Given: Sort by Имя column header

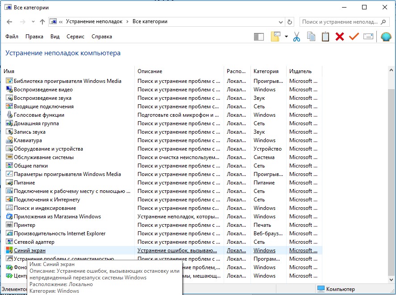Looking at the screenshot, I should 9,71.
